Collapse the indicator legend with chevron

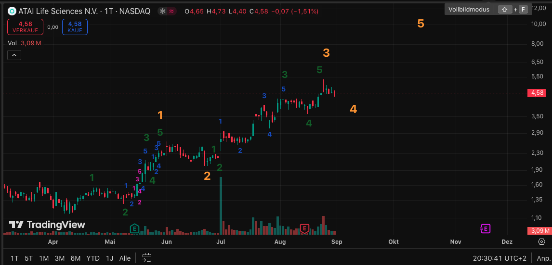click(x=14, y=56)
